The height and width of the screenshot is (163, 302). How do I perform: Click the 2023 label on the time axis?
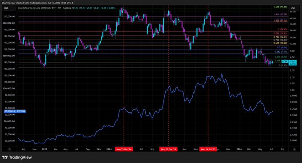click(44, 149)
